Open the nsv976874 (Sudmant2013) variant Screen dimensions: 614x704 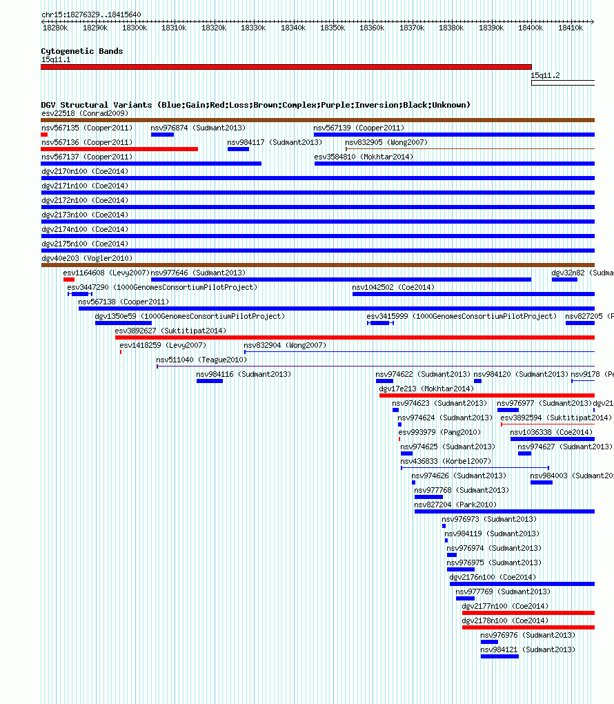click(x=163, y=135)
